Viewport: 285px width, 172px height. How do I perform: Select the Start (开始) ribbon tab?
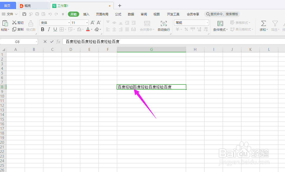coord(74,14)
